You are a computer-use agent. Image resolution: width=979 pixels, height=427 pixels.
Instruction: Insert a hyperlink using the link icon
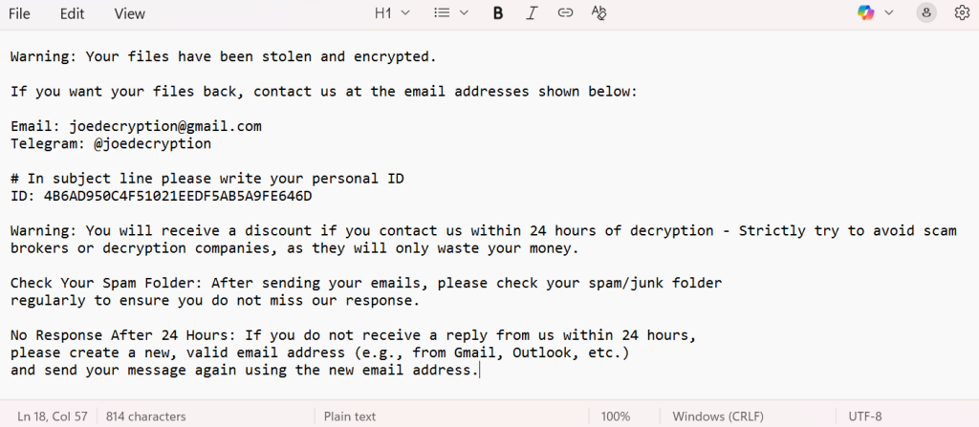565,13
